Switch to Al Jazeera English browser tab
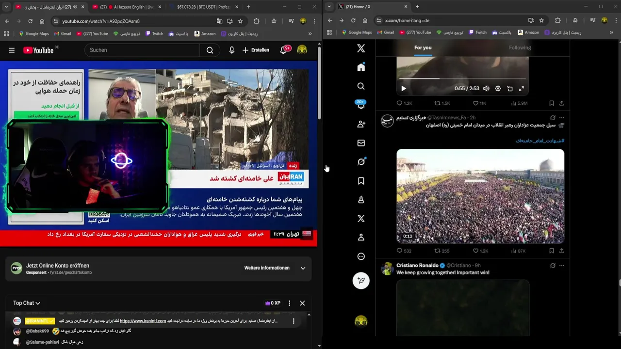 click(126, 7)
